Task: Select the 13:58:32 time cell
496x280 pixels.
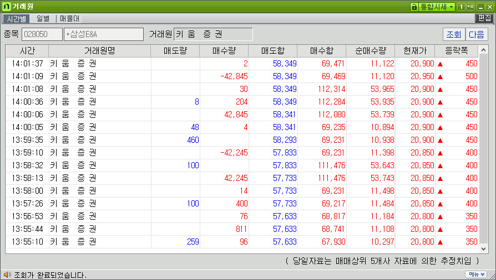Action: (27, 165)
